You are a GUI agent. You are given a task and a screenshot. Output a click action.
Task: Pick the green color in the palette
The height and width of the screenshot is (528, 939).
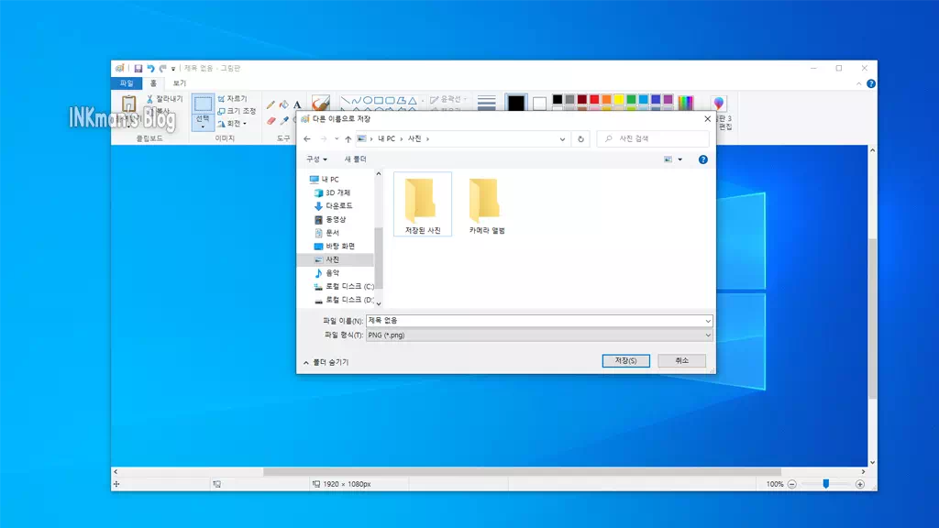[x=631, y=99]
